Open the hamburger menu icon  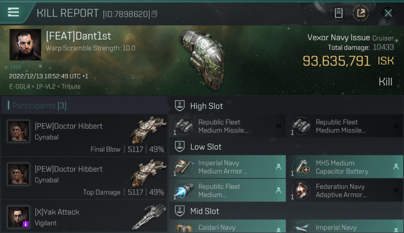pos(13,12)
